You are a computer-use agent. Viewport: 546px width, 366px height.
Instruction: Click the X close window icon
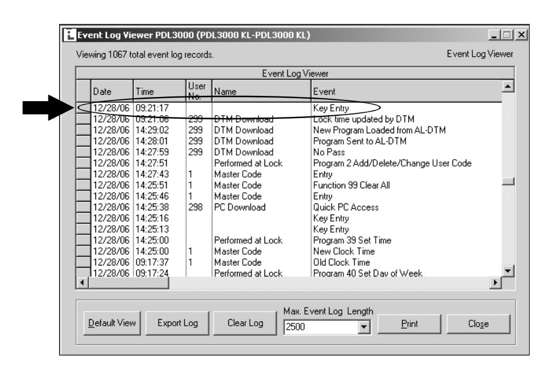point(521,35)
